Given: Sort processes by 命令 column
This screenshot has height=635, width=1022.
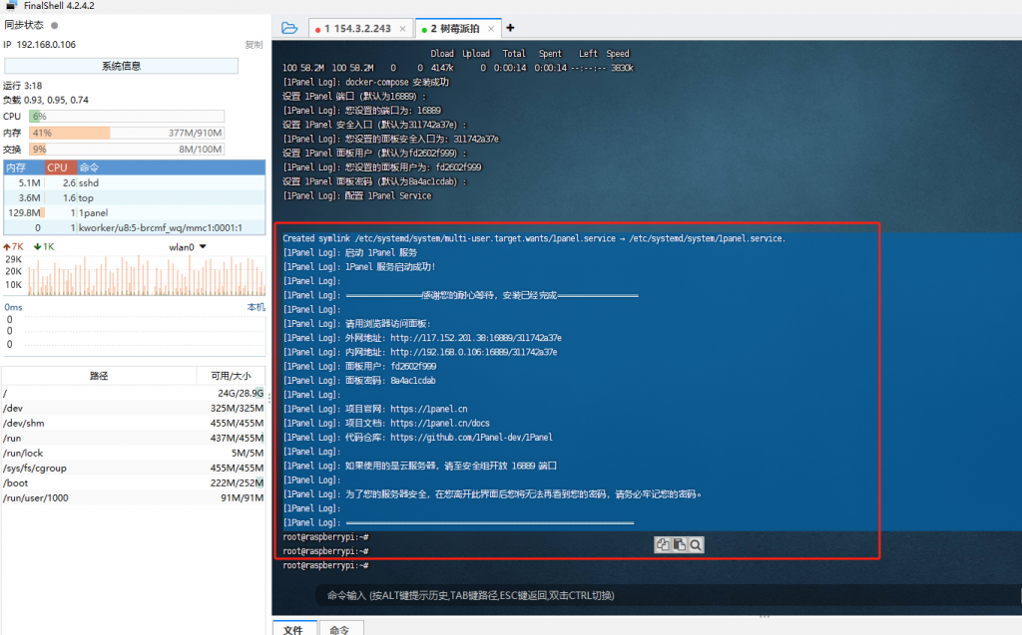Looking at the screenshot, I should (172, 167).
